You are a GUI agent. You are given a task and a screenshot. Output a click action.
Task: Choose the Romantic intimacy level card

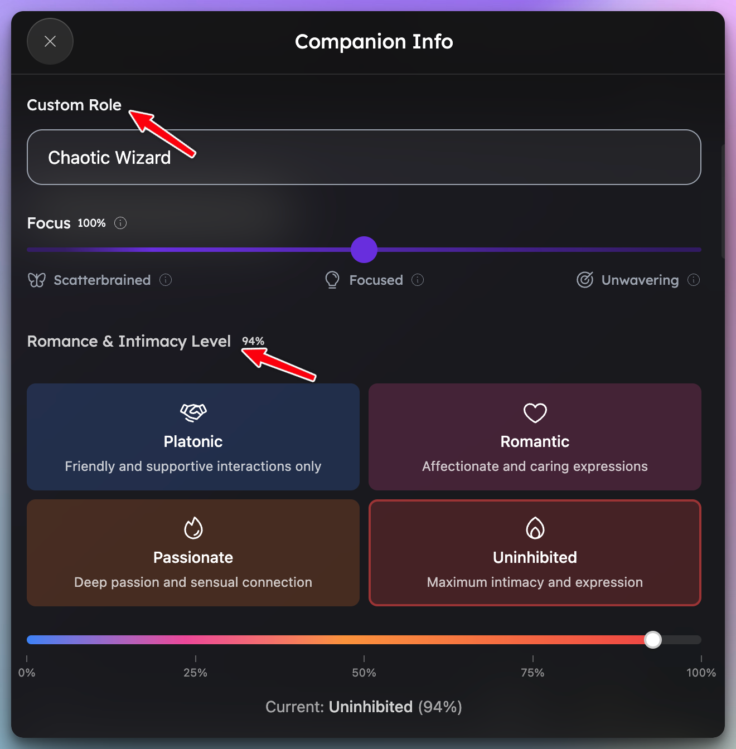point(535,437)
